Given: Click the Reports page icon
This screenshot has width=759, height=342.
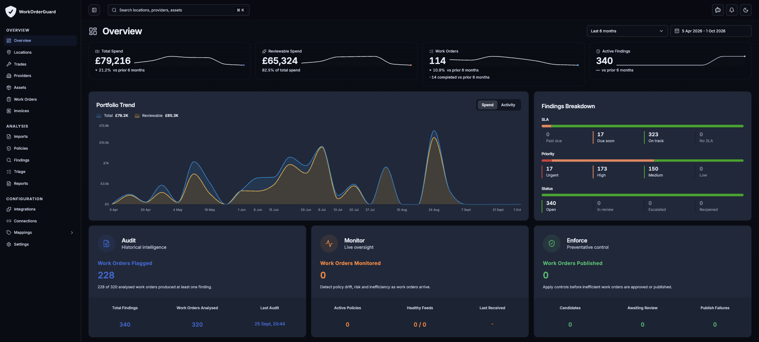Looking at the screenshot, I should coord(9,184).
